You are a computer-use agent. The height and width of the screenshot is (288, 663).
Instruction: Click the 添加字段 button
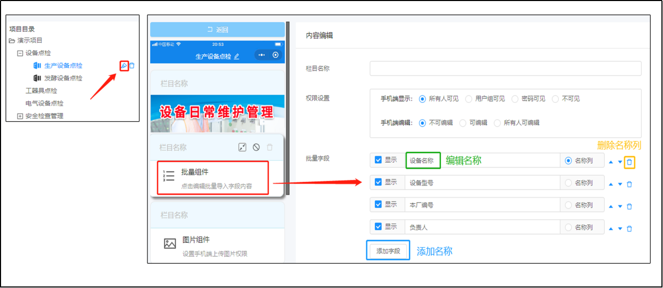[388, 251]
